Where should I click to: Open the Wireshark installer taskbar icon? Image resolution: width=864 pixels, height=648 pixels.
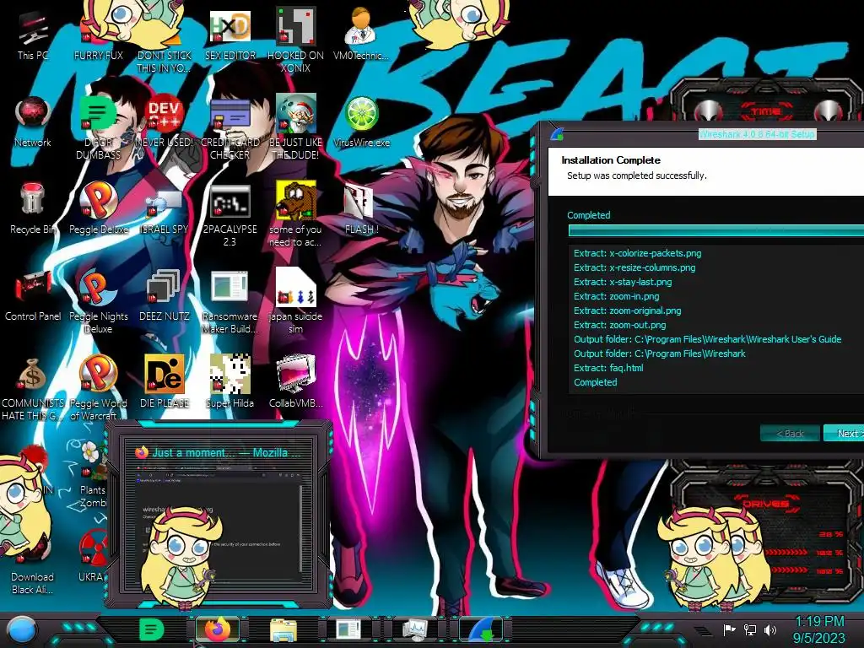coord(481,629)
